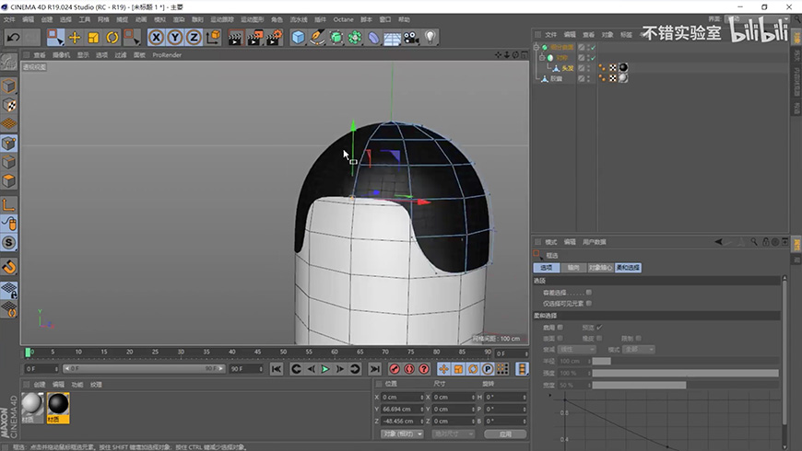Open the mode dropdown showing 全部
The width and height of the screenshot is (802, 451).
[x=639, y=350]
